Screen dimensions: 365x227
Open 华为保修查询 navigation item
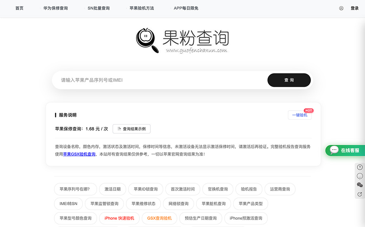click(55, 8)
